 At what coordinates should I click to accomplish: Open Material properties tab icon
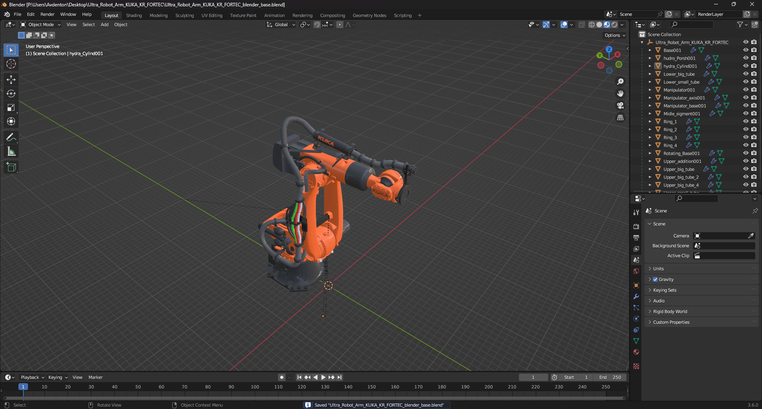pos(636,352)
